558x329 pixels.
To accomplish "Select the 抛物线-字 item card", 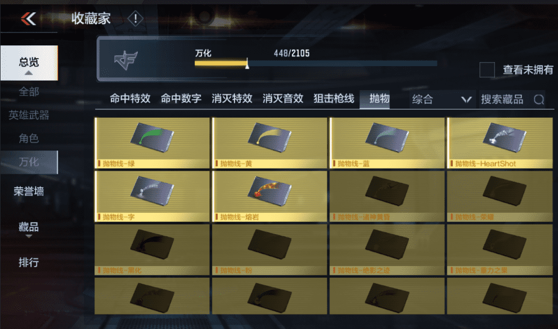I will (152, 196).
